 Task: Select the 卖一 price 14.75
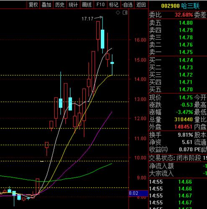coord(186,52)
